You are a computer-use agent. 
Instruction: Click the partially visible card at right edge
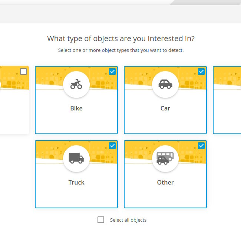click(x=227, y=100)
